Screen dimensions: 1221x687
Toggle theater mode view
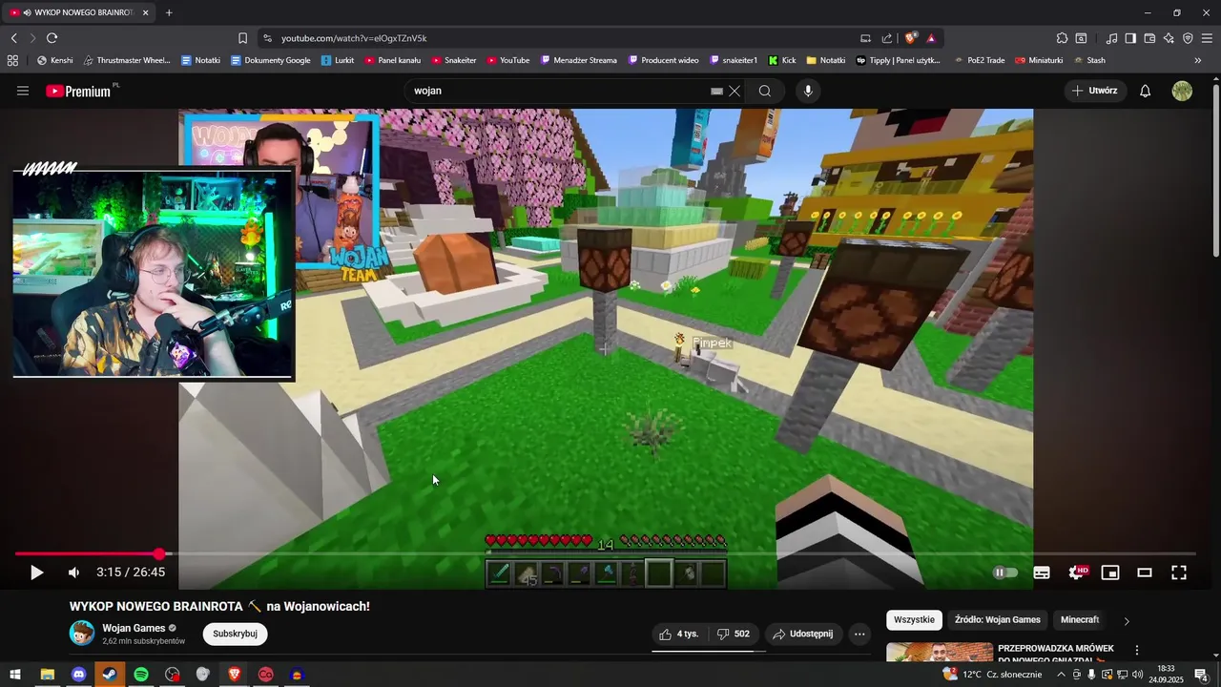[x=1145, y=572]
